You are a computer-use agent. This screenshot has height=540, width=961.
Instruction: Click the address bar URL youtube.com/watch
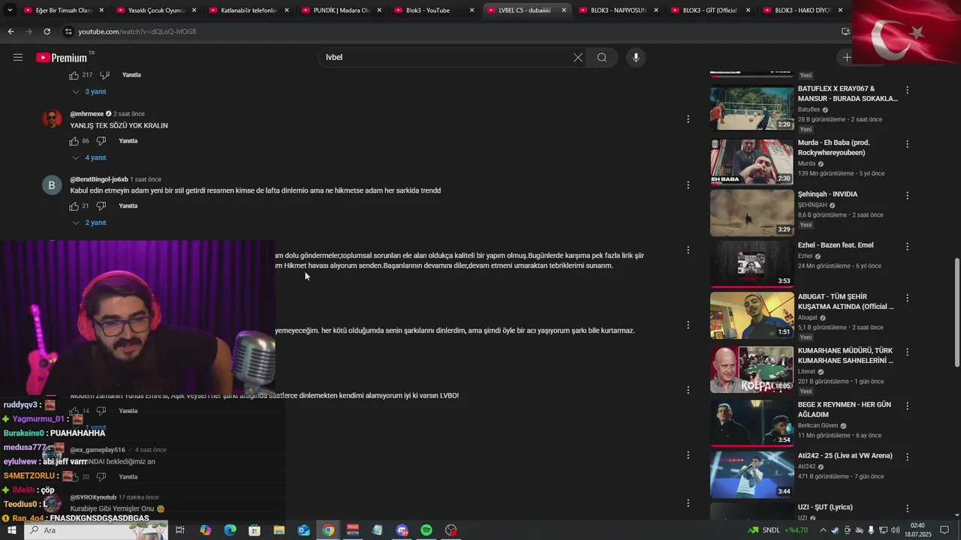pos(137,31)
